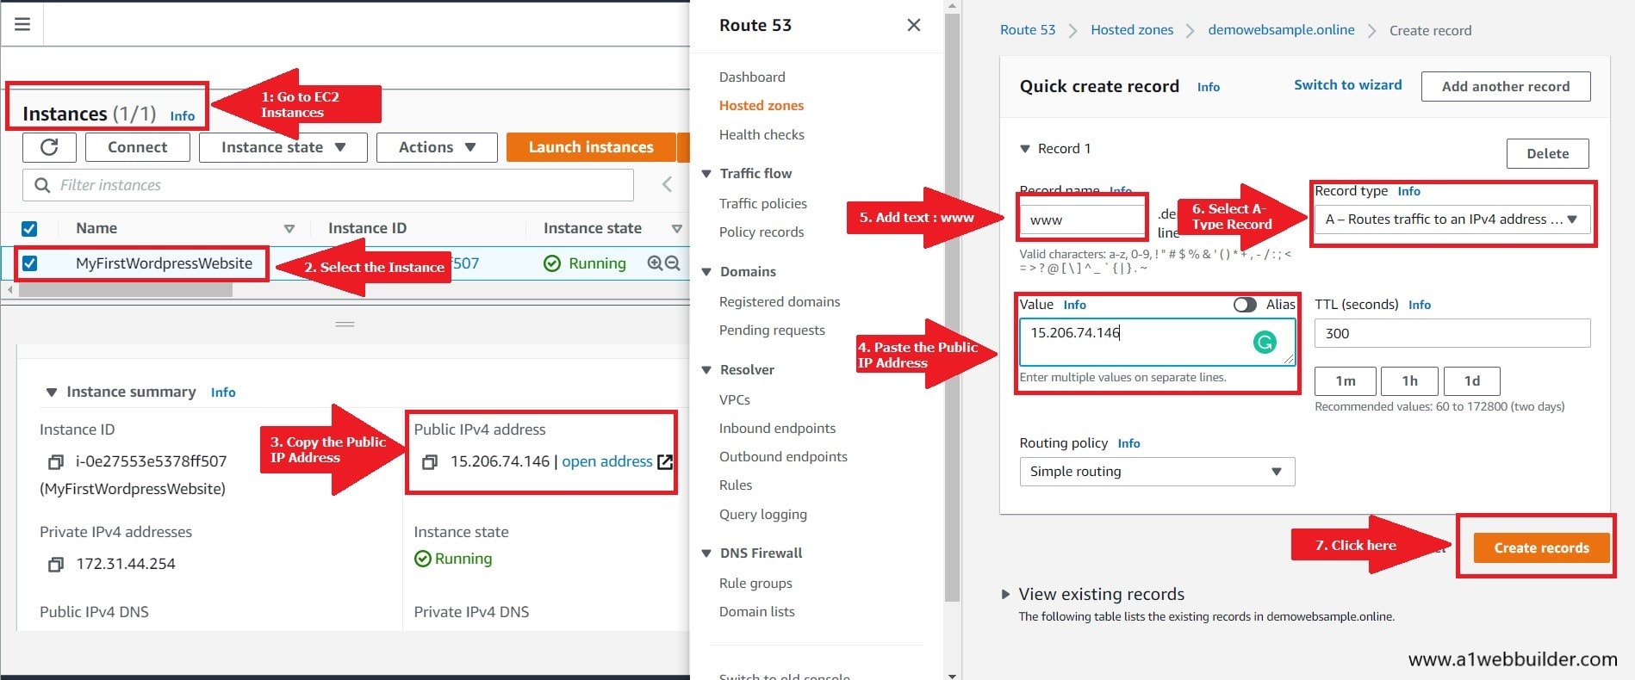Collapse the Record 1 section
The width and height of the screenshot is (1635, 680).
pos(1025,149)
